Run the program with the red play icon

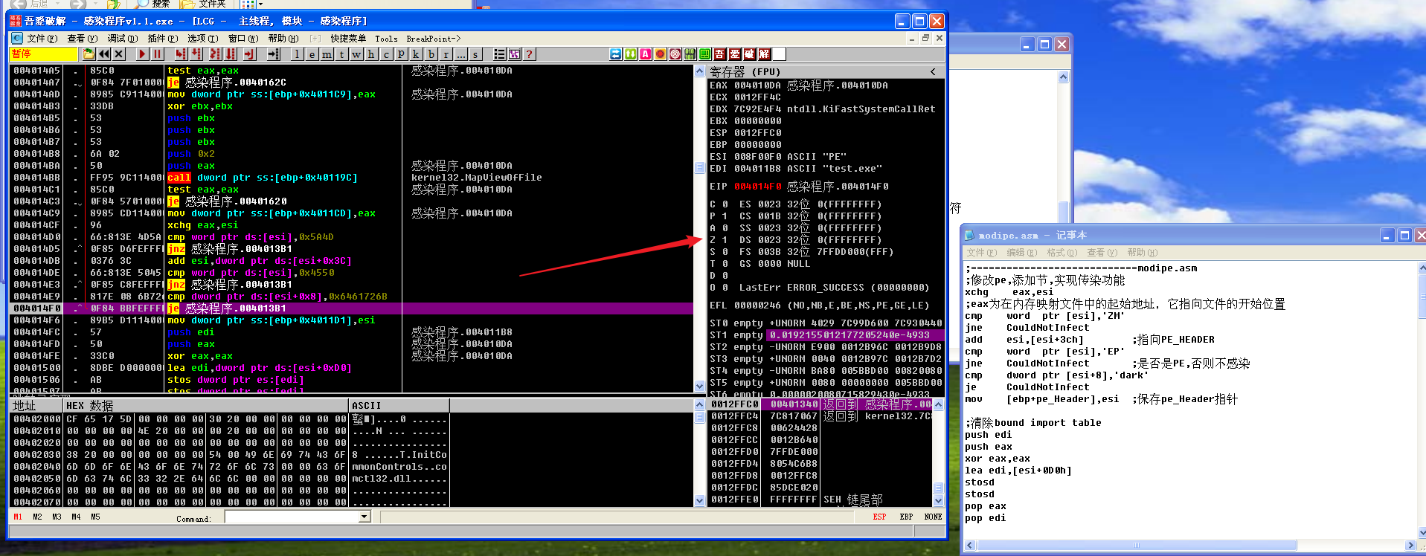(x=142, y=54)
